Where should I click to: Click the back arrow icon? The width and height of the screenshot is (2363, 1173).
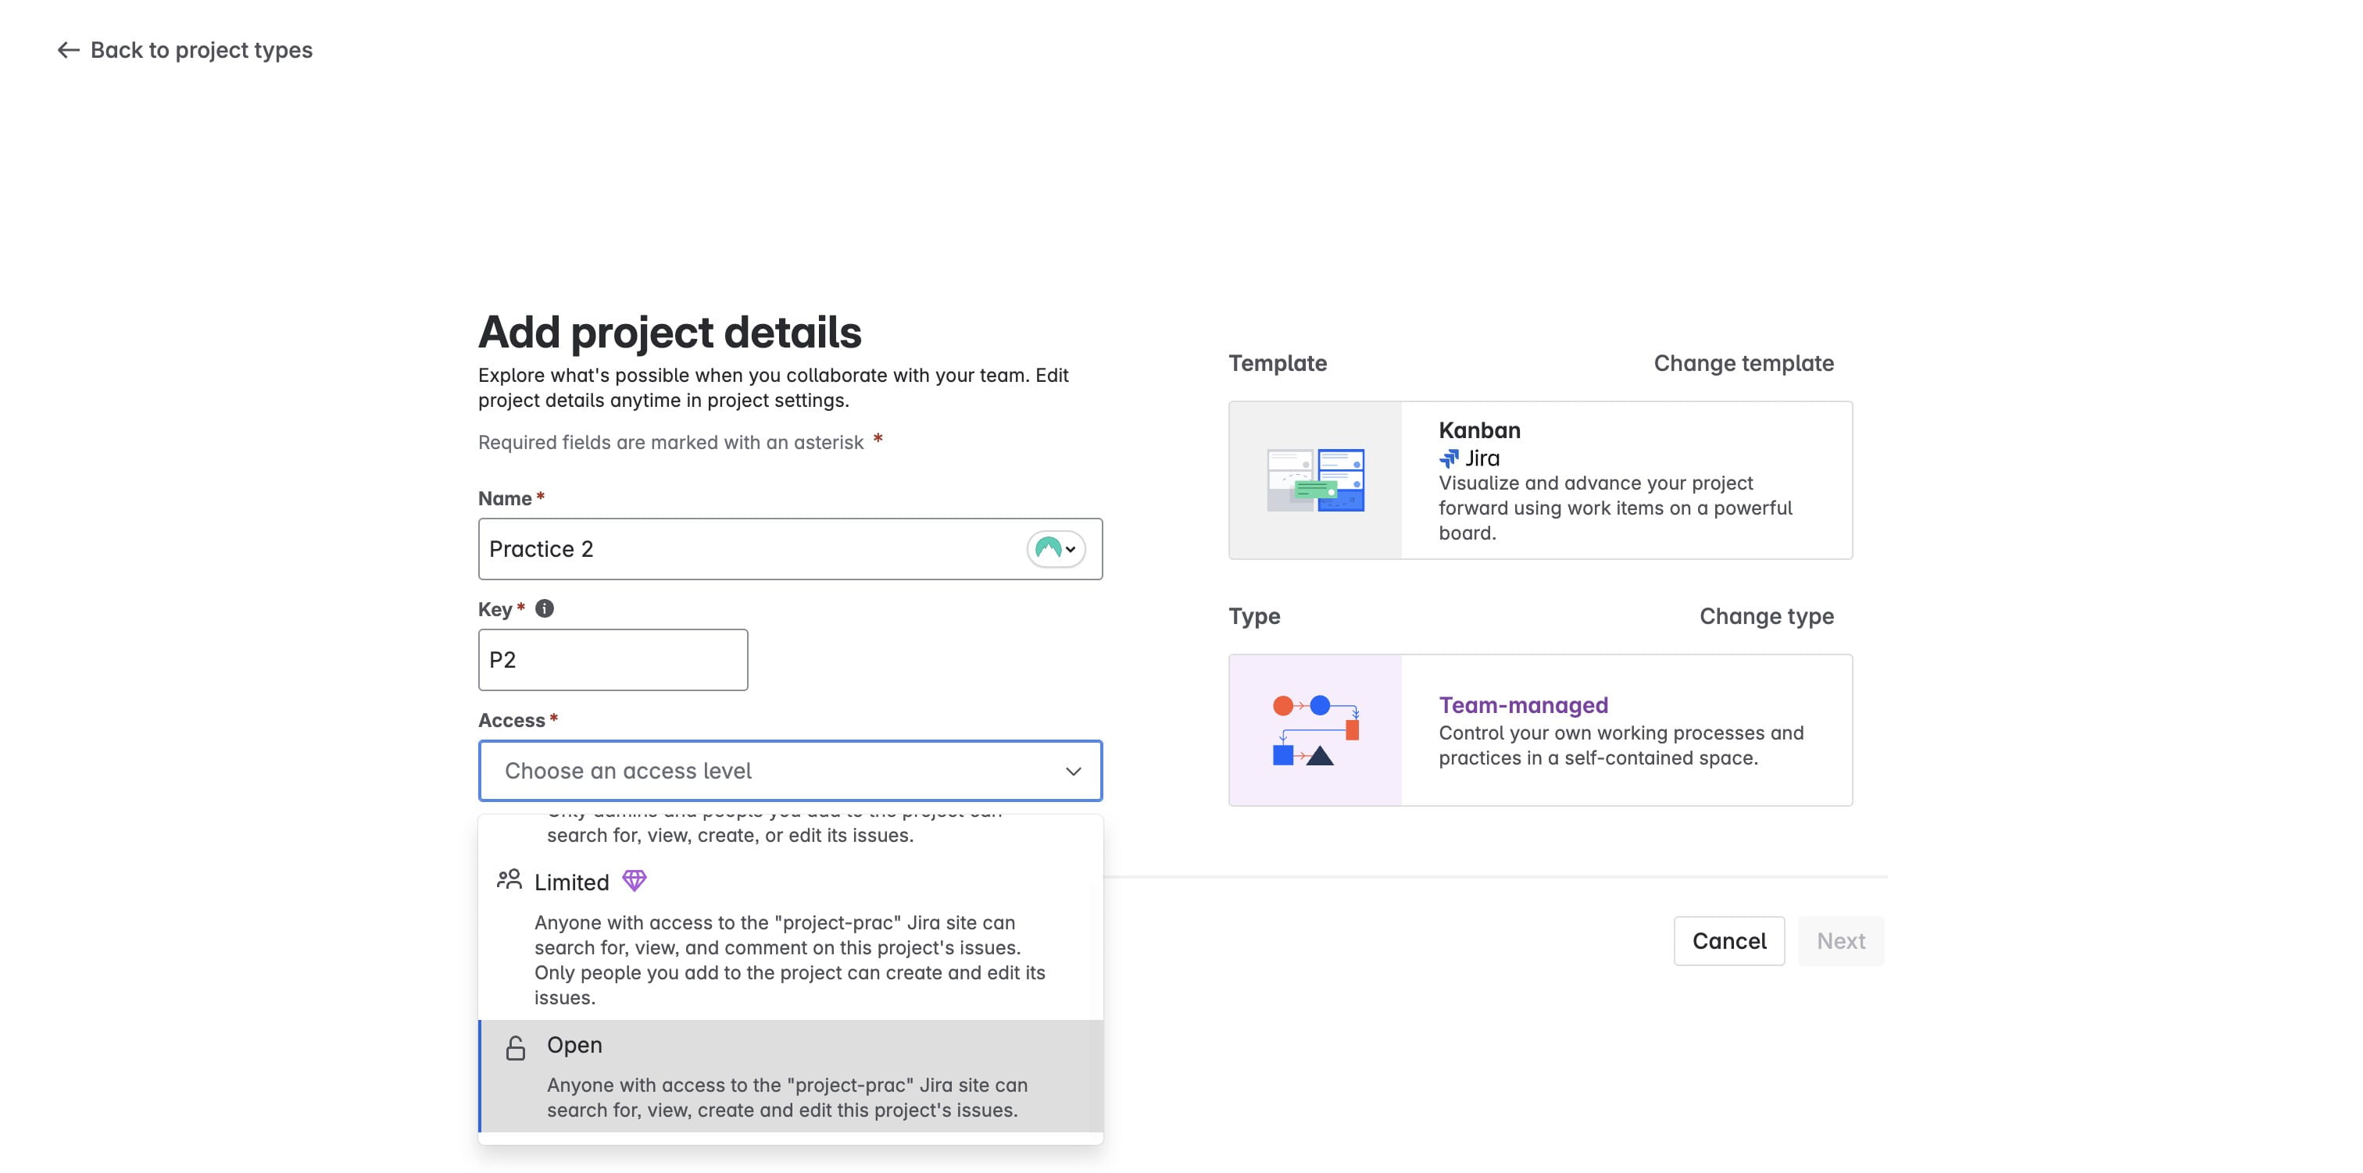(69, 49)
